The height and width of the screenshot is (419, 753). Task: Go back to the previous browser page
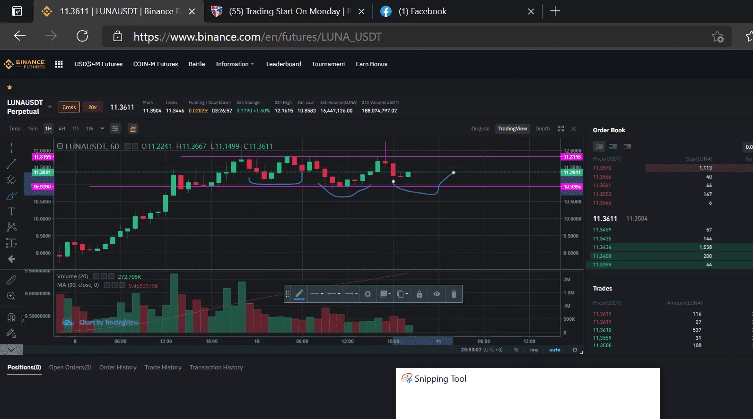20,36
